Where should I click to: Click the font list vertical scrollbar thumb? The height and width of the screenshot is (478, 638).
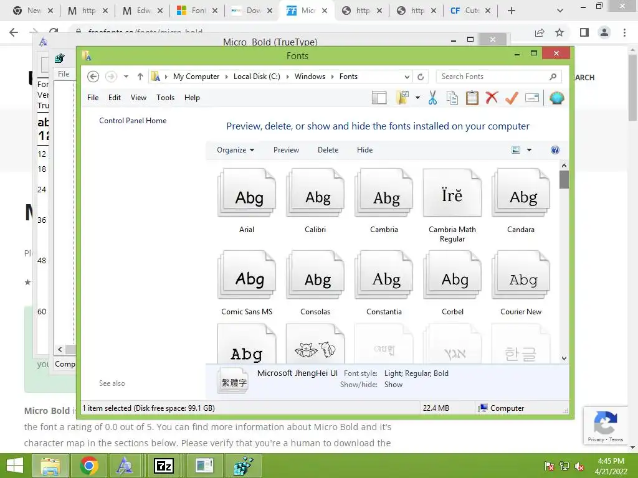563,180
